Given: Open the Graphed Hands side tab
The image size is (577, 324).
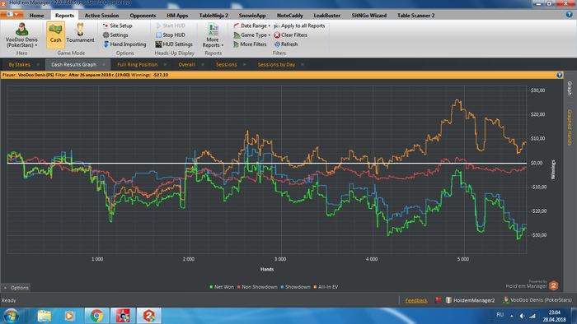Looking at the screenshot, I should click(570, 127).
